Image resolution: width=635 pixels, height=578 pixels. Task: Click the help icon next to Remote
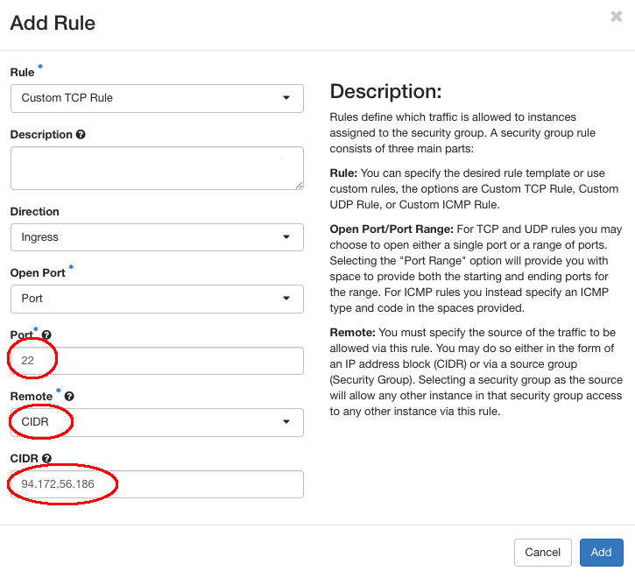click(x=69, y=397)
